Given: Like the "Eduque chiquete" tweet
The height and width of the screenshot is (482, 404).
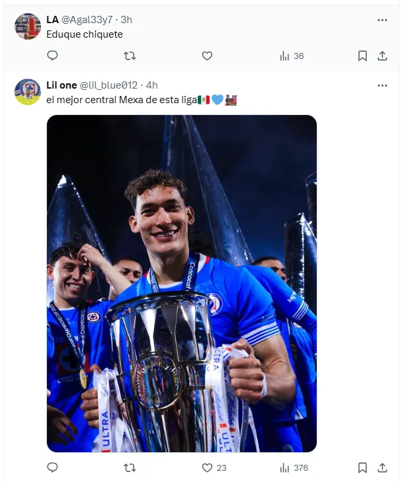Looking at the screenshot, I should coord(207,56).
